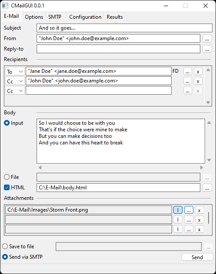Screen dimensions: 216x274
Task: Toggle inline for third attachment row
Action: tap(178, 229)
